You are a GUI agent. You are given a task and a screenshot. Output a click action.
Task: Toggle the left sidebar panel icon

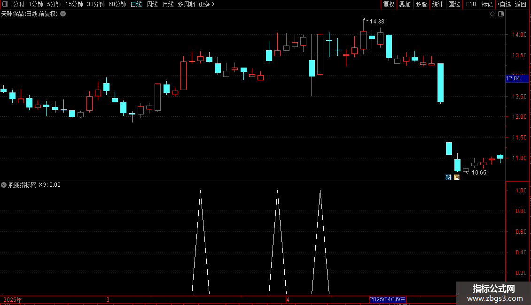5,4
